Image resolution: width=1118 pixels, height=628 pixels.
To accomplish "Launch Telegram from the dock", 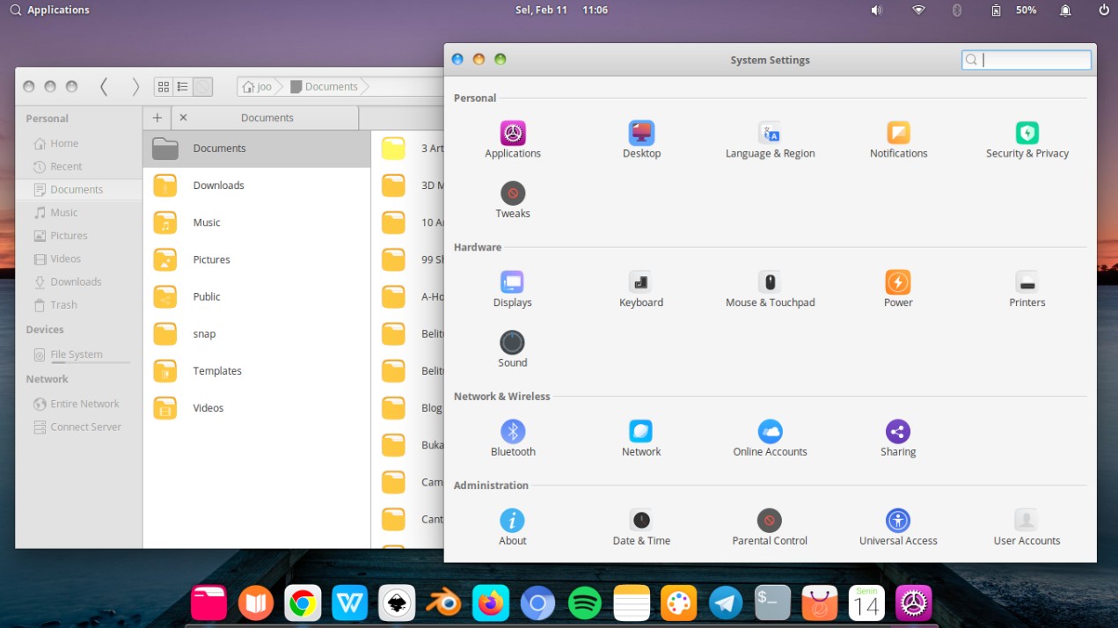I will click(725, 603).
